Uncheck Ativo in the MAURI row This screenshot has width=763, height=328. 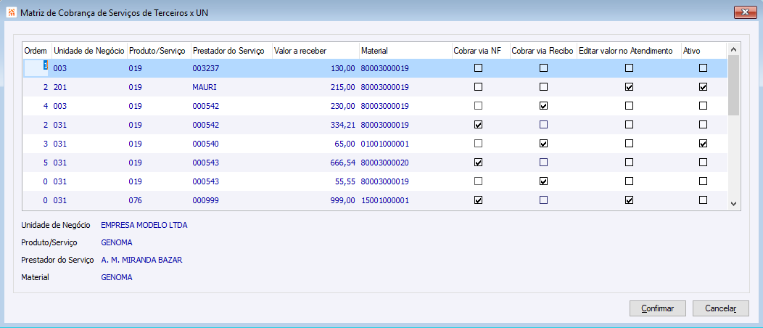703,87
